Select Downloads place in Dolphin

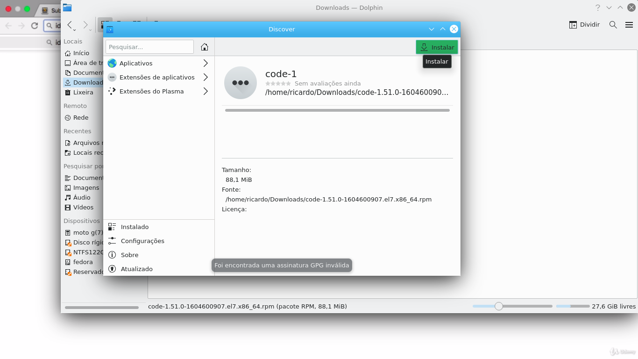pos(83,82)
